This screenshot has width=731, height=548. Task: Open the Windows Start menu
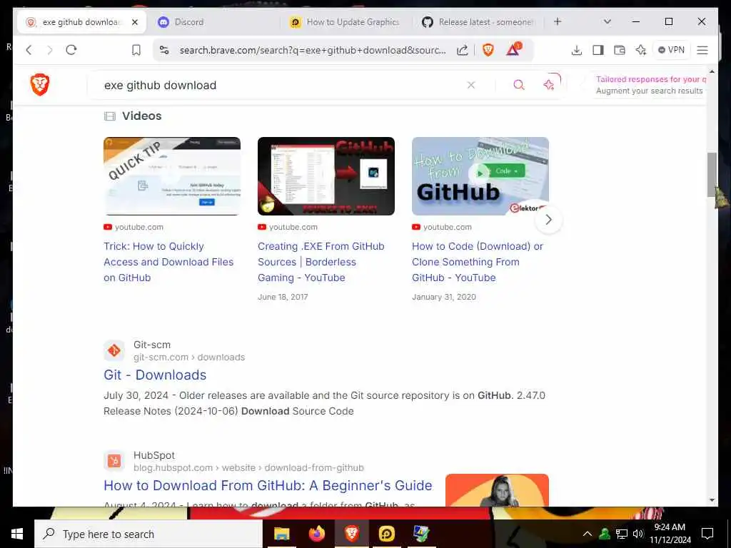17,534
